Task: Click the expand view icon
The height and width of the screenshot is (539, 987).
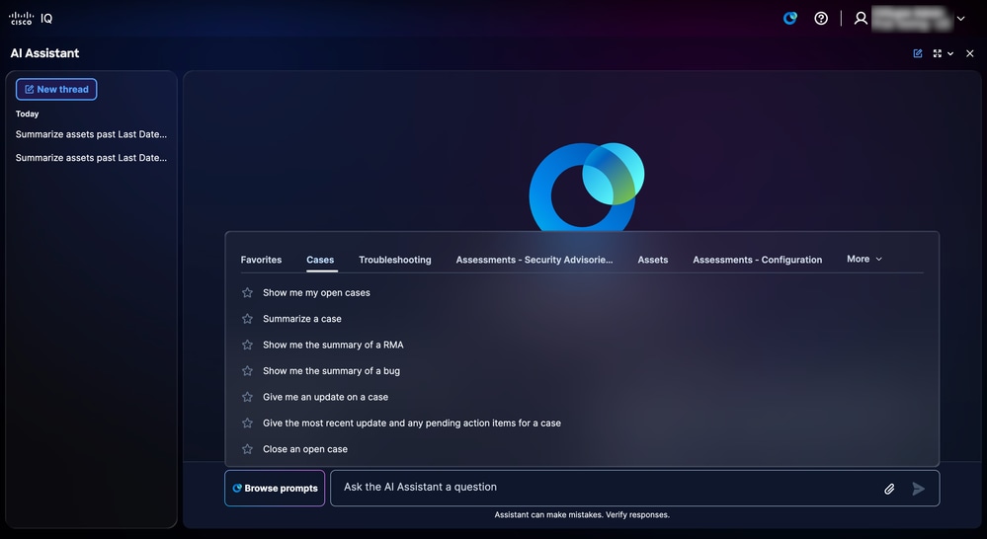Action: (938, 53)
